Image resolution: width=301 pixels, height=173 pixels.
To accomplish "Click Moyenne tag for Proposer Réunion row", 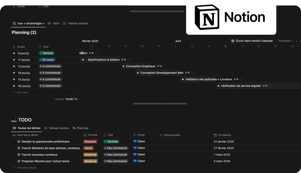I will (x=90, y=161).
